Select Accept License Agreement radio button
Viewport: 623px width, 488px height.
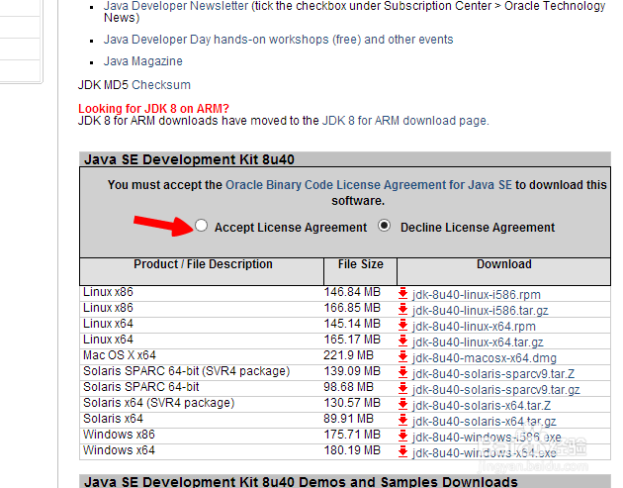(x=202, y=226)
